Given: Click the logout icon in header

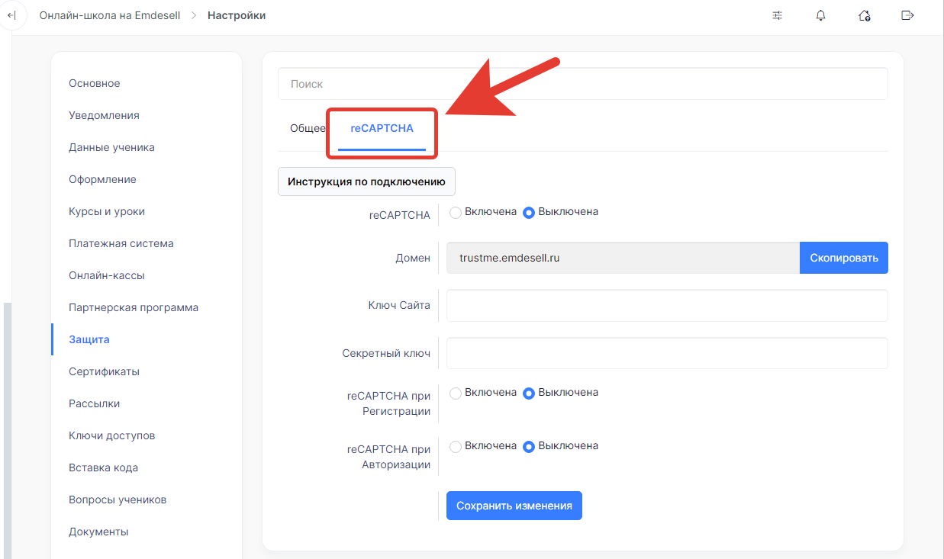Looking at the screenshot, I should [907, 15].
